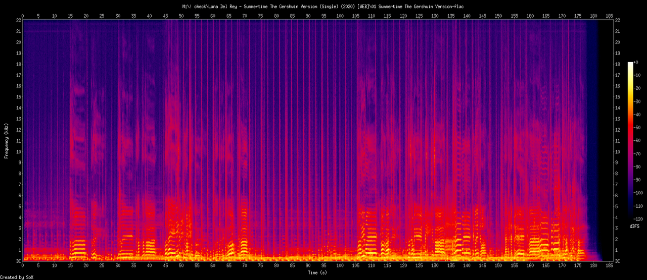This screenshot has width=647, height=280.
Task: Click the '105' tick on the top time axis
Action: pyautogui.click(x=356, y=15)
